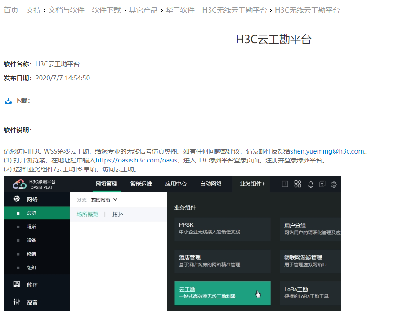The height and width of the screenshot is (316, 398).
Task: Open the notifications bell icon
Action: [x=310, y=184]
